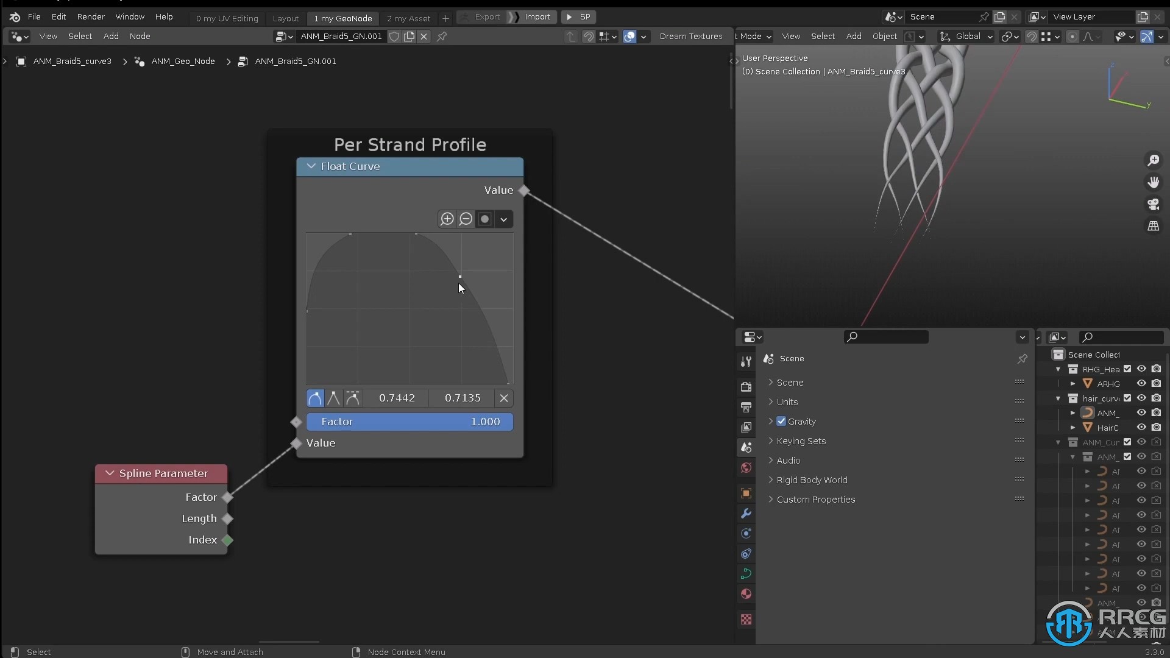Image resolution: width=1170 pixels, height=658 pixels.
Task: Open node editor Add menu
Action: (x=111, y=36)
